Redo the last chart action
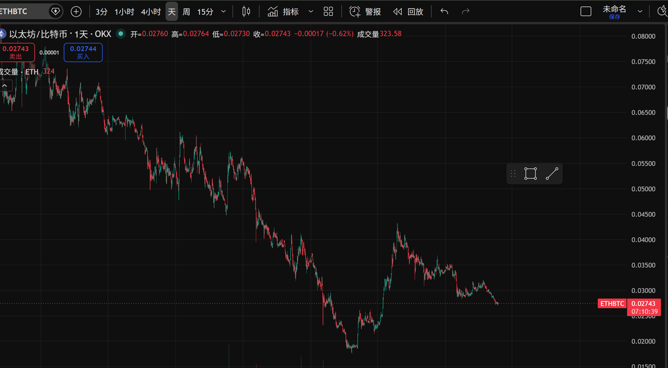Image resolution: width=668 pixels, height=368 pixels. [x=465, y=11]
